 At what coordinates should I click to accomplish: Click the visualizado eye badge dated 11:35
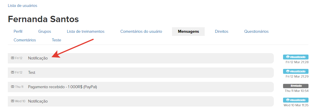295,100
